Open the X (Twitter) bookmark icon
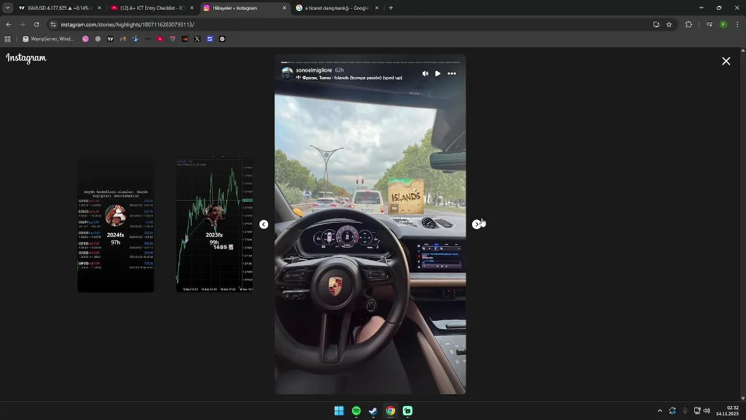This screenshot has height=420, width=746. coord(197,39)
